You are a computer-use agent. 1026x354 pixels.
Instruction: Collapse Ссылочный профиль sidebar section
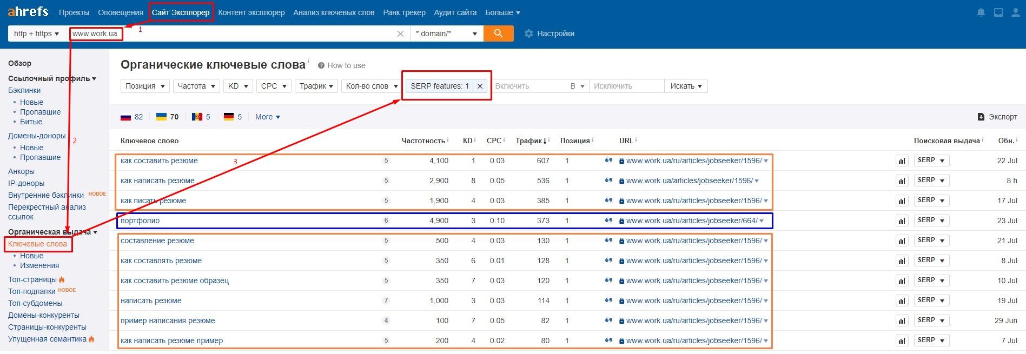[52, 78]
